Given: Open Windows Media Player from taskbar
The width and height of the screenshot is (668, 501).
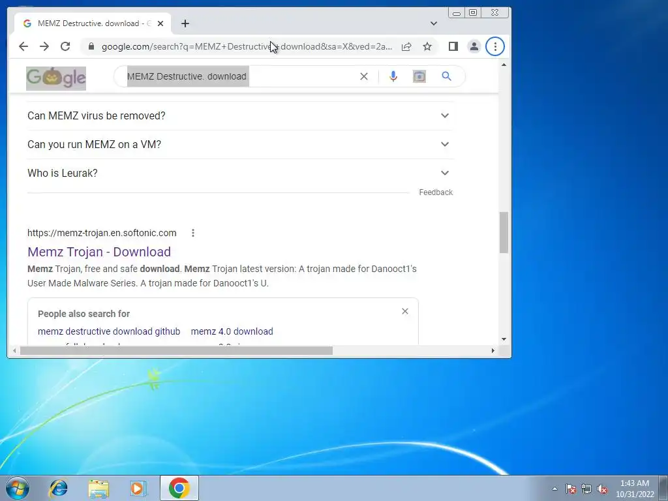Looking at the screenshot, I should (138, 488).
